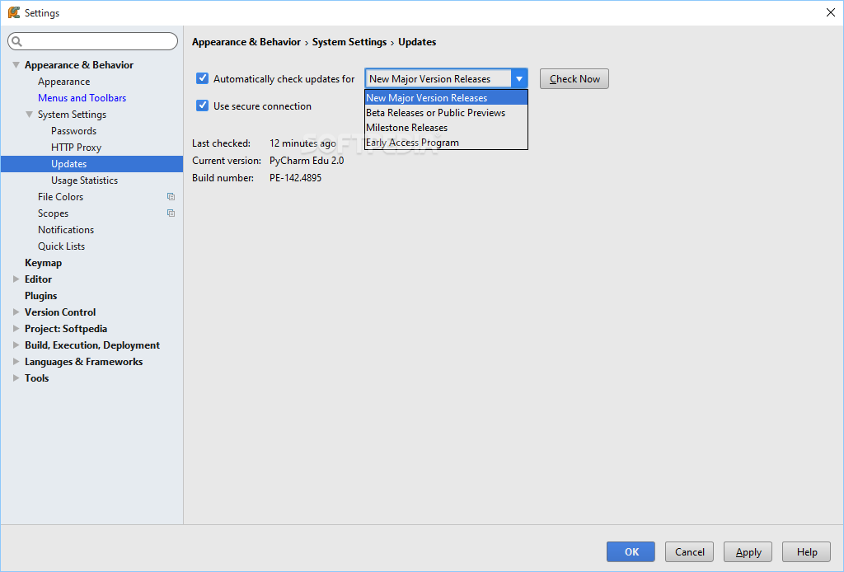Click the update channel dropdown arrow

pos(519,78)
